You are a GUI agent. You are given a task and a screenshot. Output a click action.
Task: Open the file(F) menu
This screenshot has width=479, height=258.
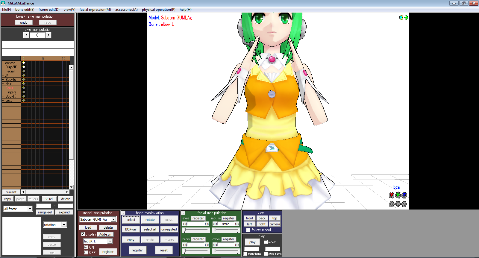tap(7, 10)
